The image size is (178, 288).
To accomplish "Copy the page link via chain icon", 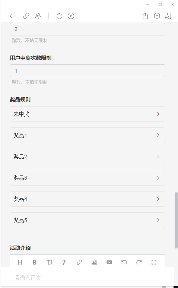I will pos(26,16).
